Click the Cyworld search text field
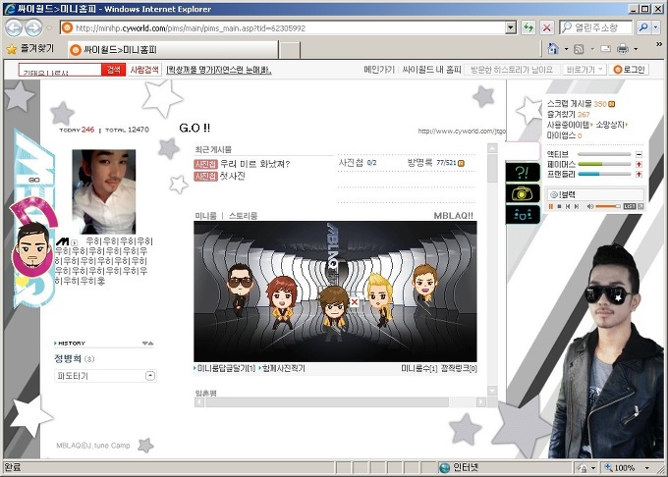This screenshot has height=477, width=668. pyautogui.click(x=60, y=70)
